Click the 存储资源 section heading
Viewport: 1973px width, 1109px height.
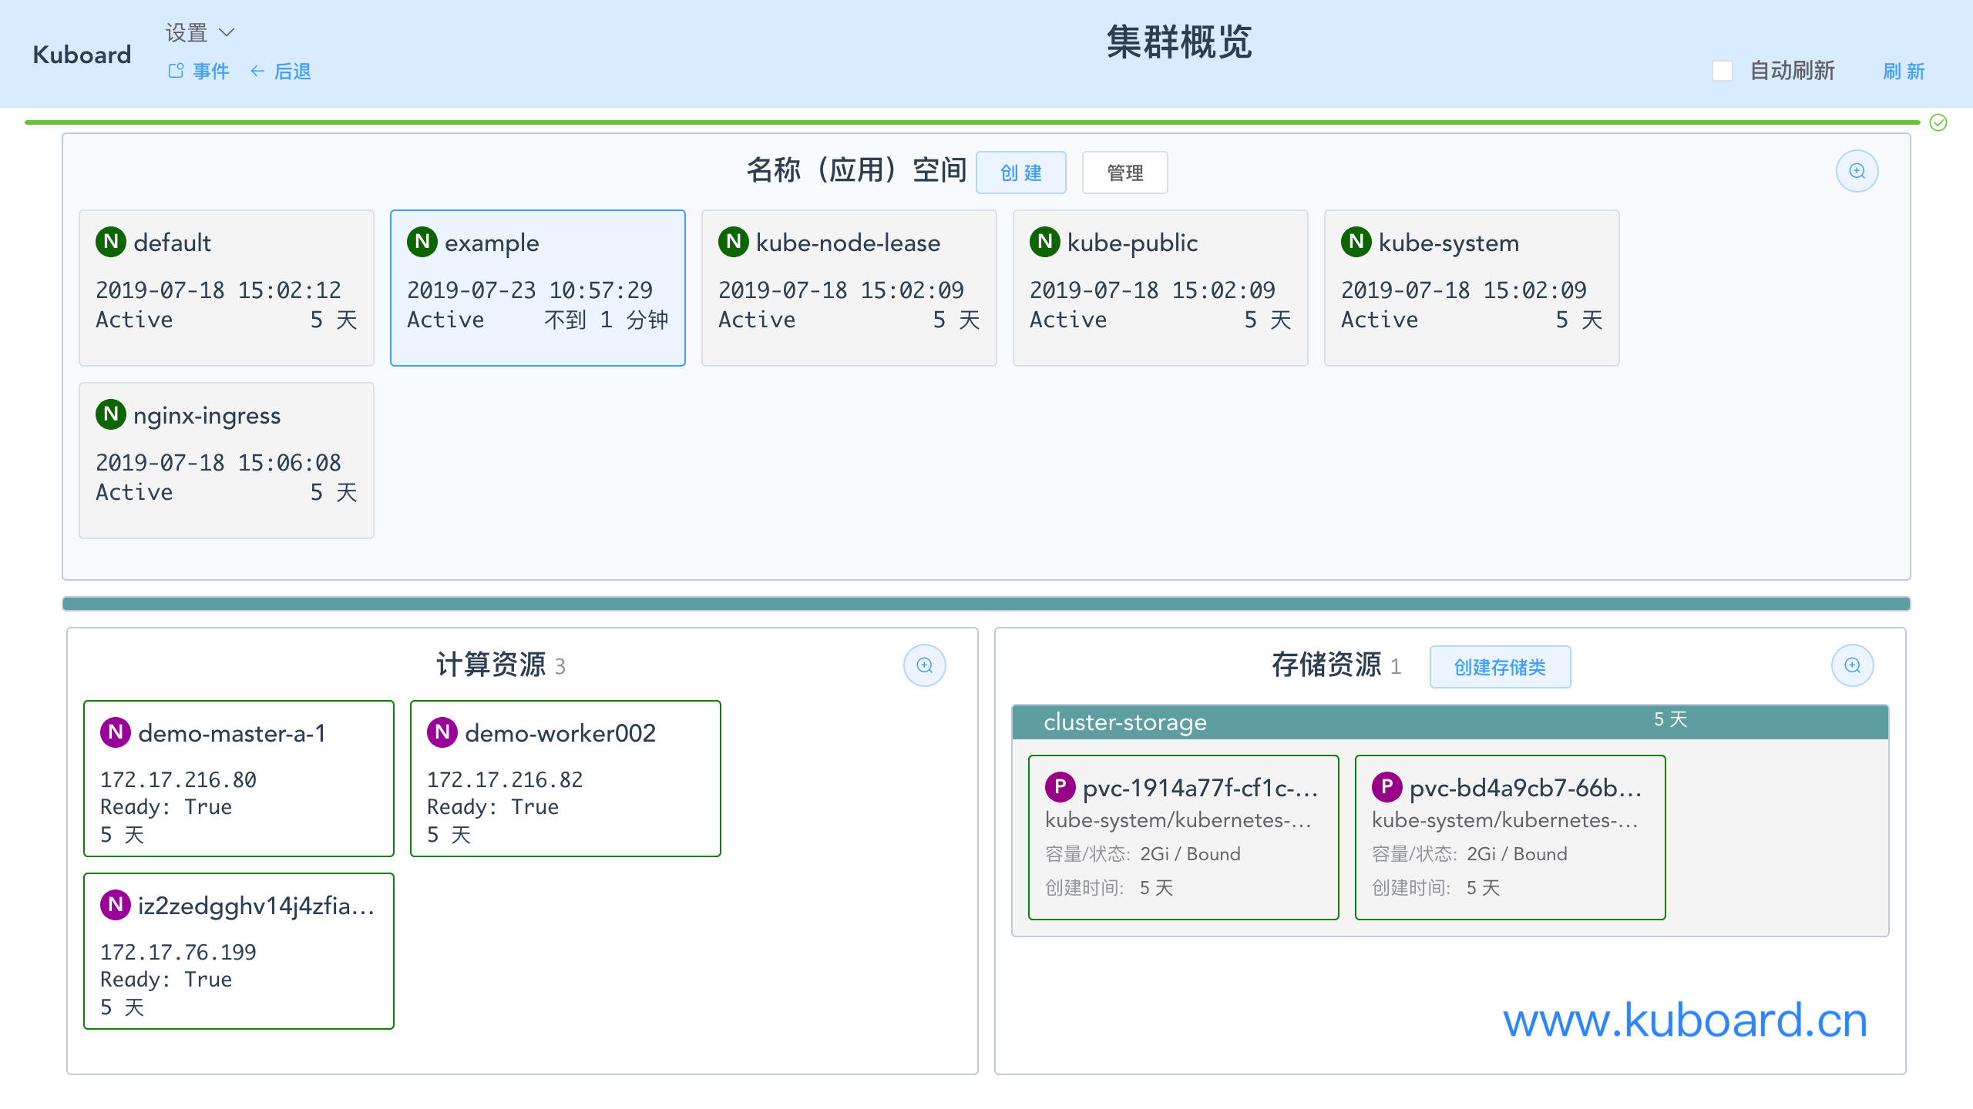(x=1326, y=665)
